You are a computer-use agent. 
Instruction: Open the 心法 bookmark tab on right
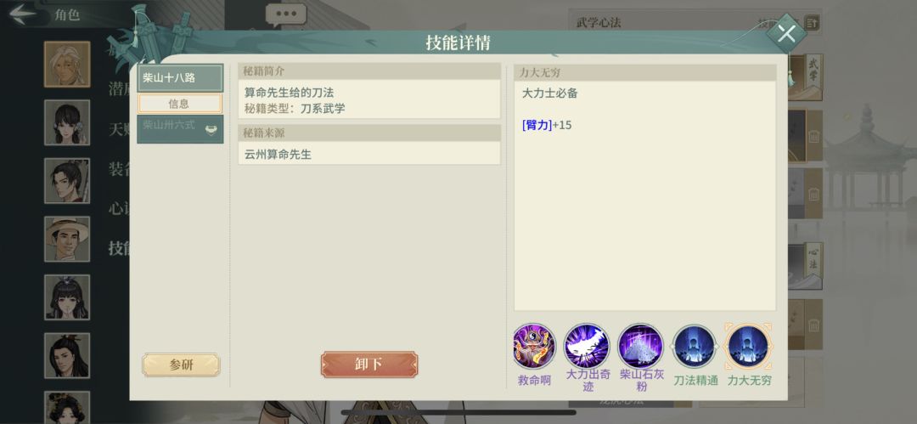pos(813,259)
